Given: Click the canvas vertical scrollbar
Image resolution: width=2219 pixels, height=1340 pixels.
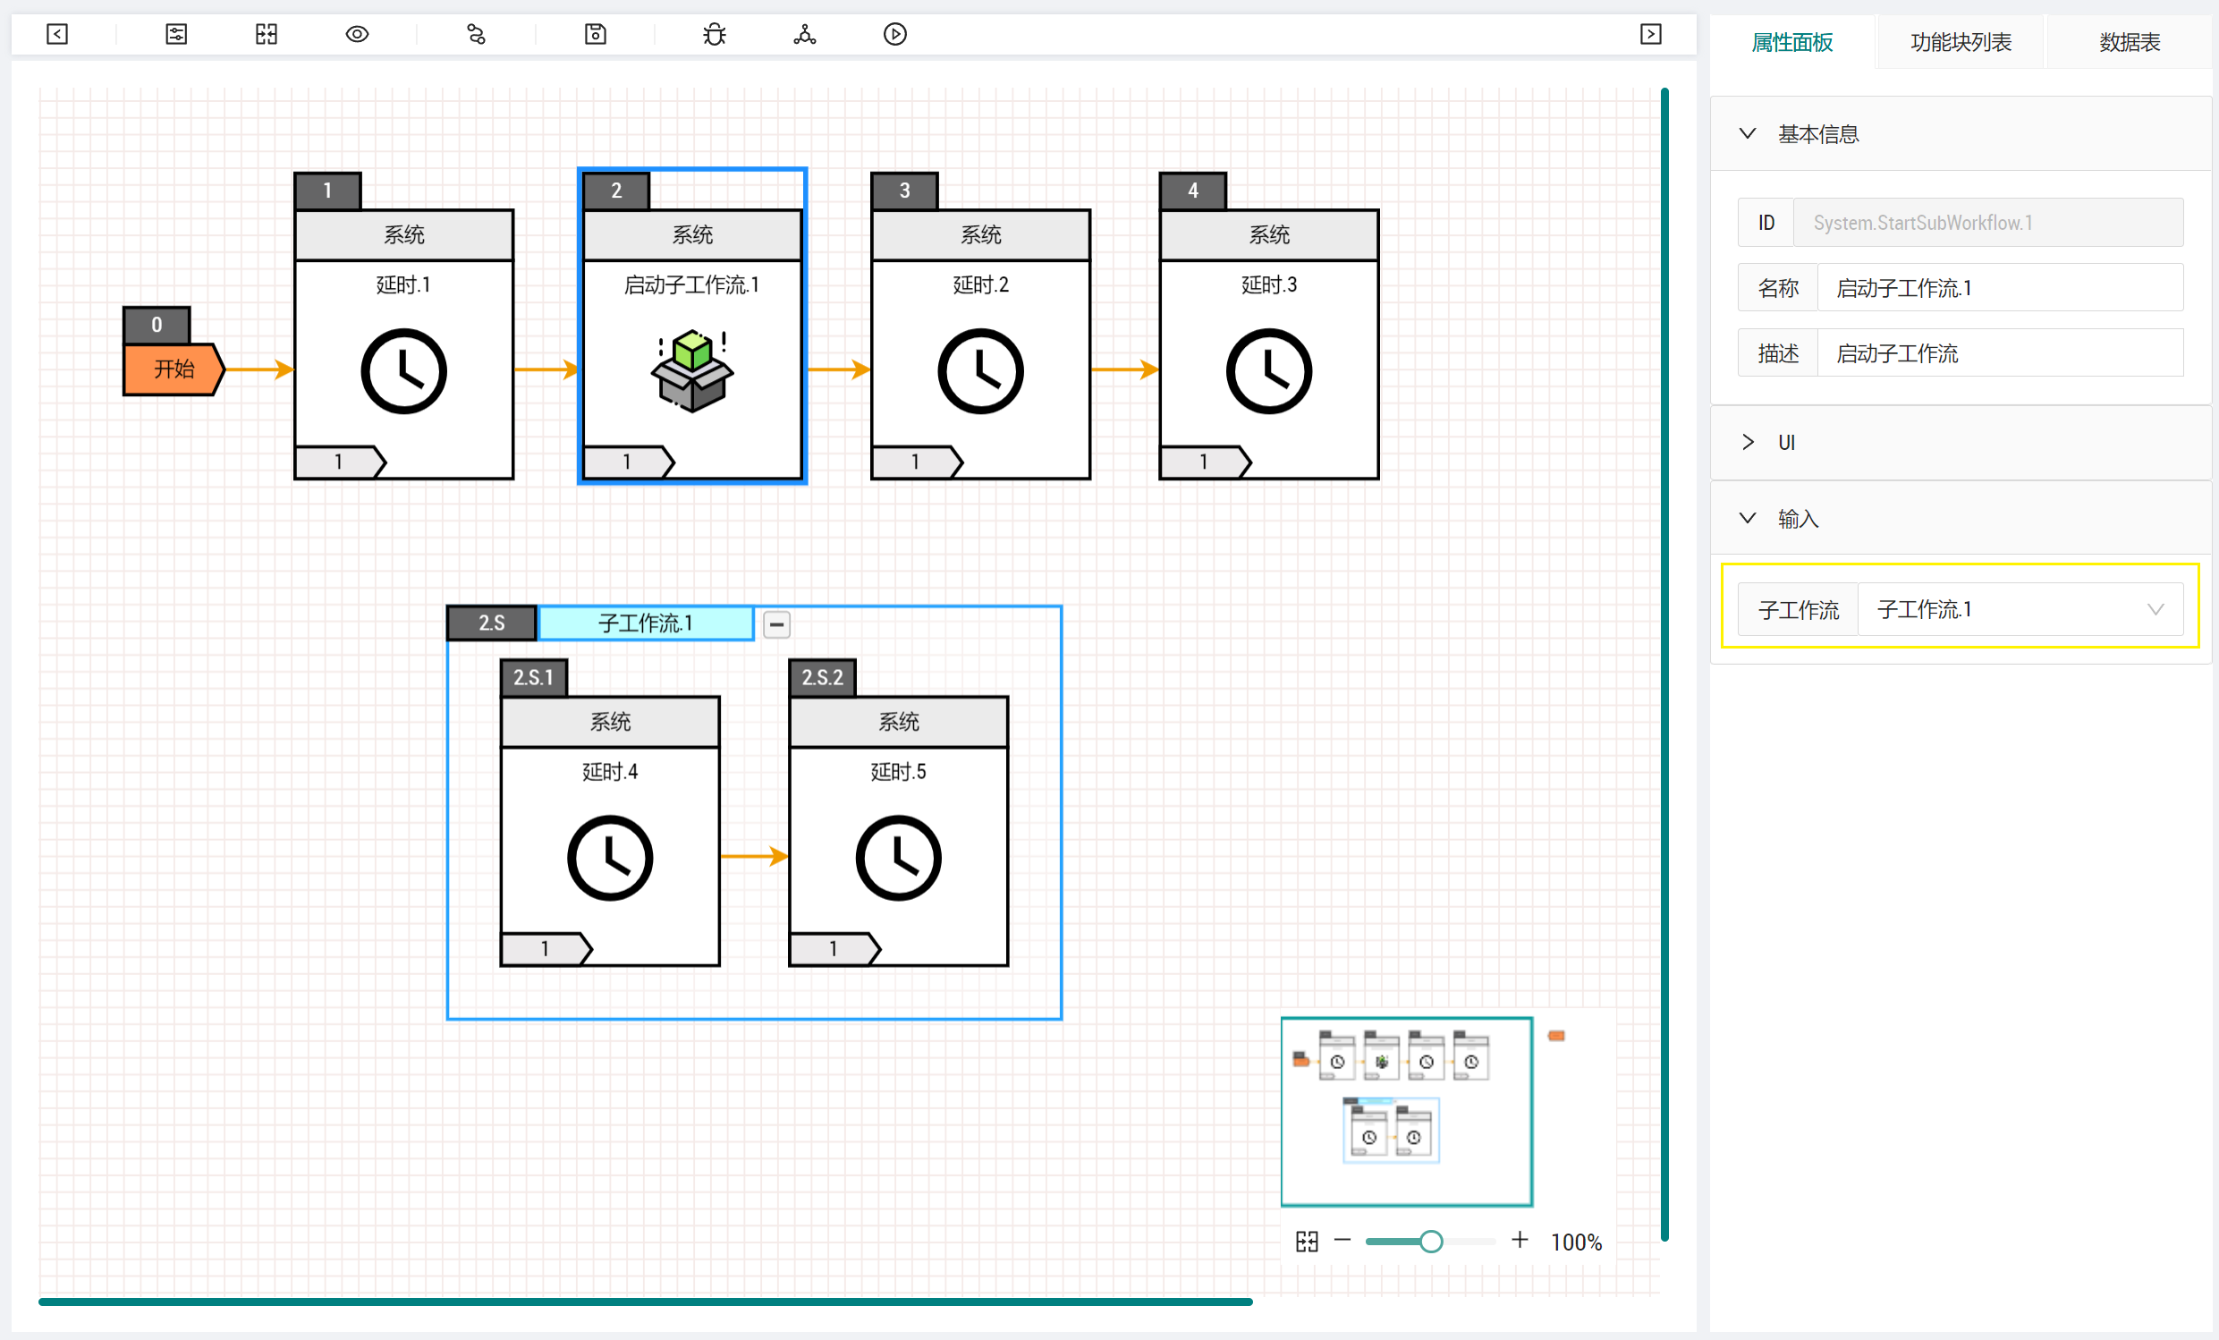Looking at the screenshot, I should (x=1664, y=665).
